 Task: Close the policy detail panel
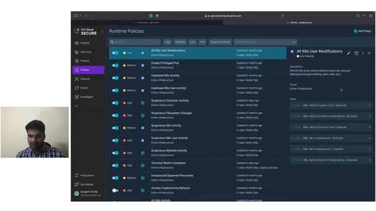tap(369, 53)
